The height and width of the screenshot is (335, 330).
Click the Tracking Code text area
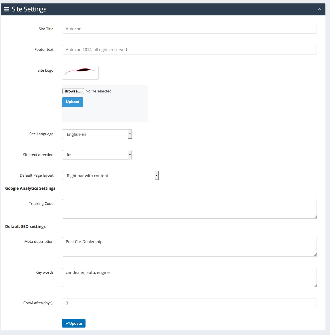pyautogui.click(x=189, y=209)
